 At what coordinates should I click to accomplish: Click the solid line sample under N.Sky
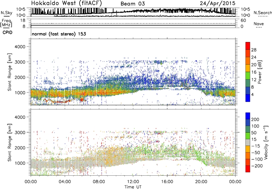click(x=6, y=16)
